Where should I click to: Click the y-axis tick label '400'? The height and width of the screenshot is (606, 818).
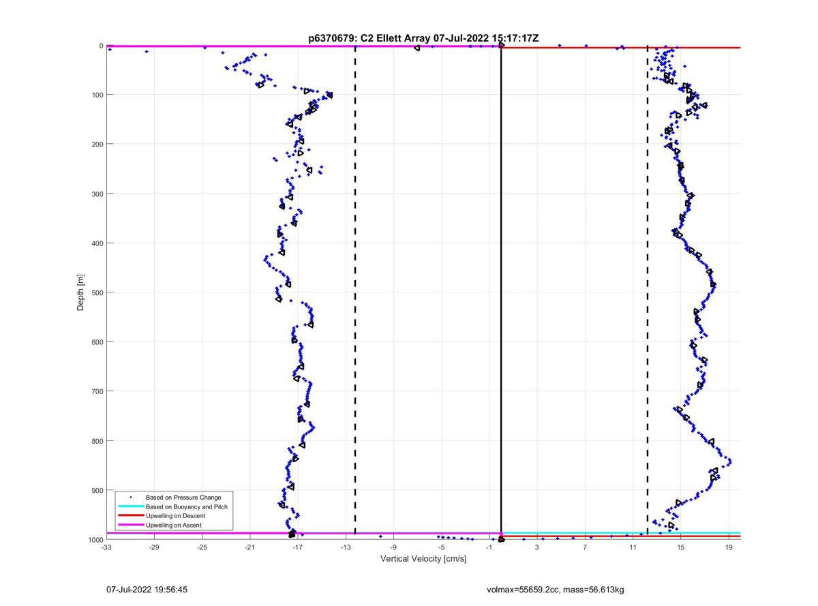point(97,243)
